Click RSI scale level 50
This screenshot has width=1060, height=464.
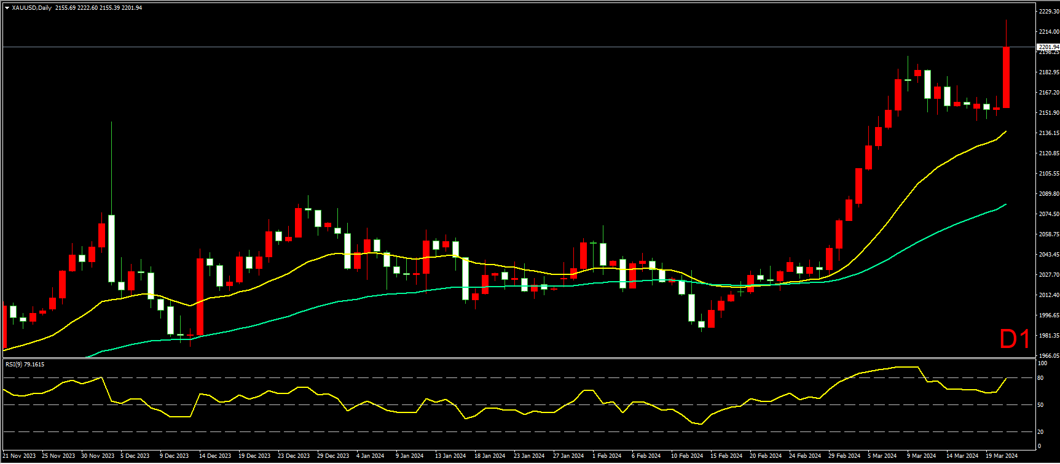[x=1040, y=405]
